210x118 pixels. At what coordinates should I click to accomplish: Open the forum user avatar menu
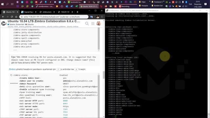(99, 24)
